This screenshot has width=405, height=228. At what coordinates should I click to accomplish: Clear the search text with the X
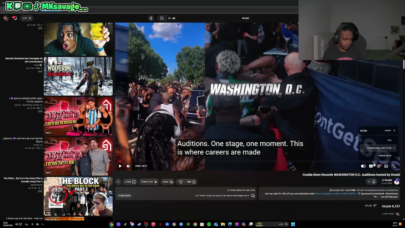coord(169,18)
